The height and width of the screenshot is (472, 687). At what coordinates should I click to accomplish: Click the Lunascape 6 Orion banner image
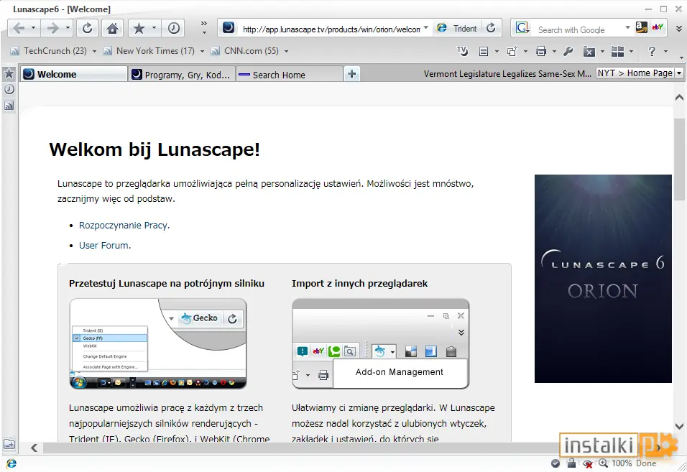pyautogui.click(x=603, y=279)
